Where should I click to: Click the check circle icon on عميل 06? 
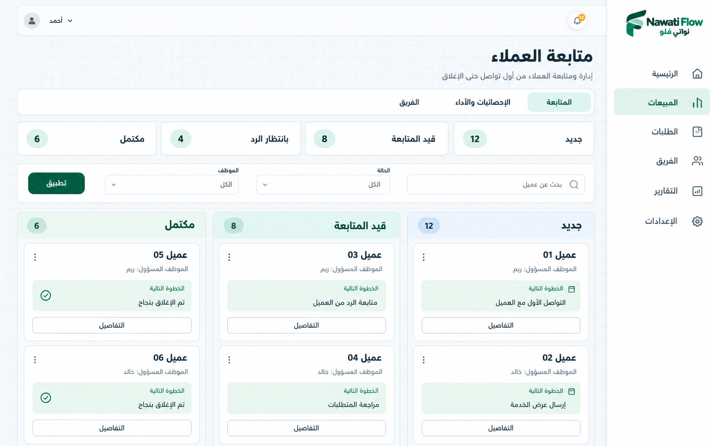[x=46, y=398]
